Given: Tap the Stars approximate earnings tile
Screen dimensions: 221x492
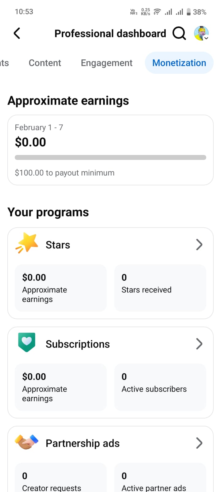Looking at the screenshot, I should click(x=60, y=288).
